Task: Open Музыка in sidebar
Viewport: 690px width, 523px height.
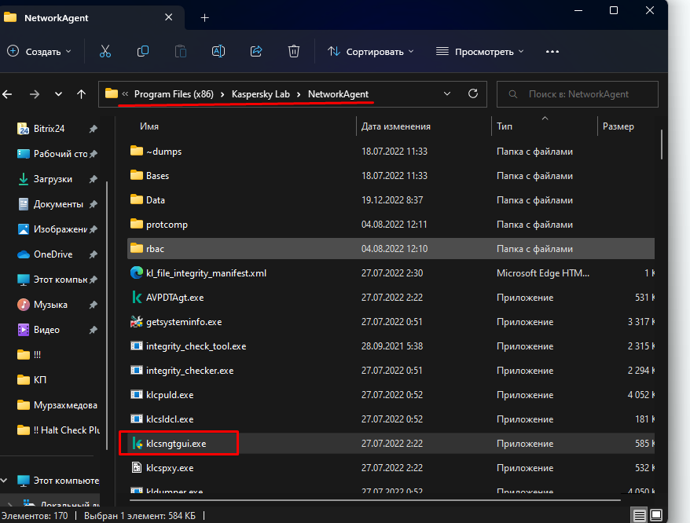Action: coord(50,305)
